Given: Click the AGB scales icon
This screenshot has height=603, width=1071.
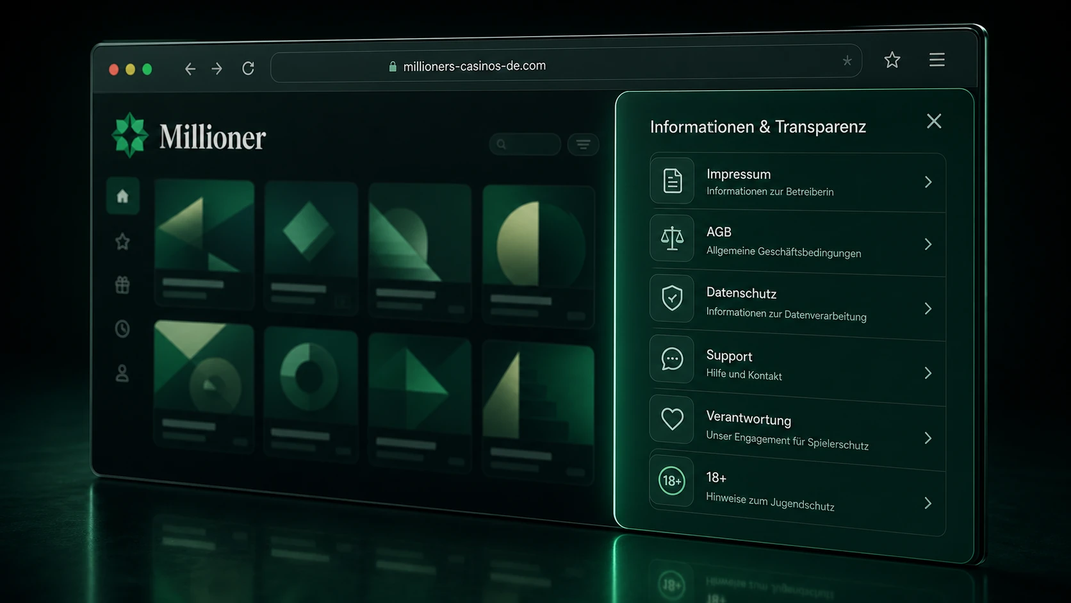Looking at the screenshot, I should [672, 238].
